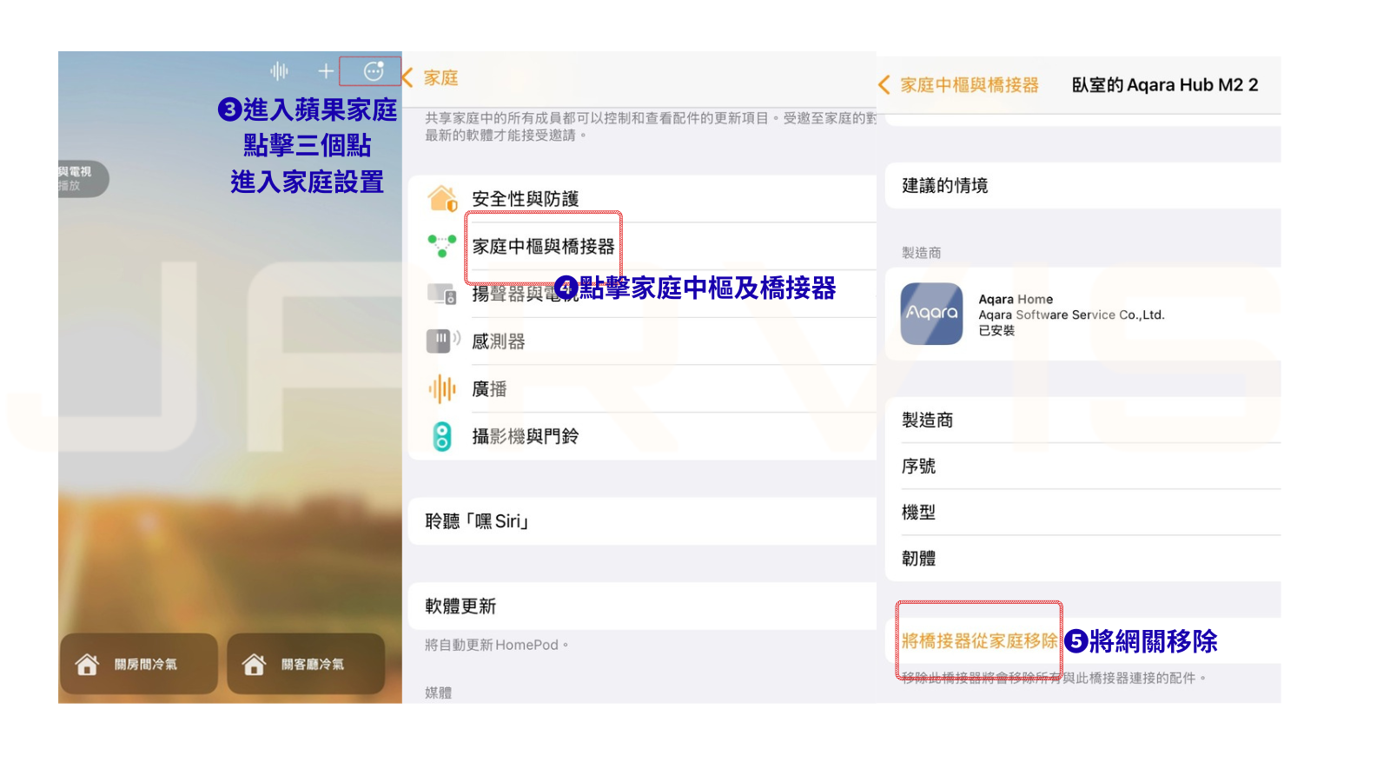Click the orange 廣播 waveform icon
This screenshot has width=1390, height=782.
pyautogui.click(x=442, y=388)
